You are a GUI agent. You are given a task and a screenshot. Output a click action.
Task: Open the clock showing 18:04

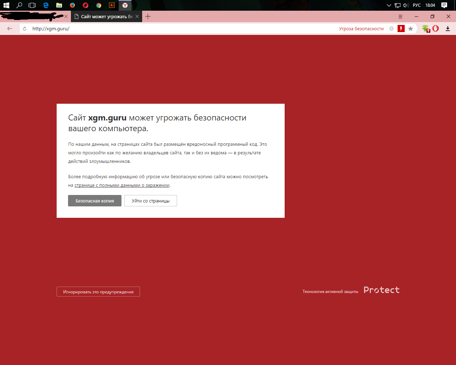430,5
